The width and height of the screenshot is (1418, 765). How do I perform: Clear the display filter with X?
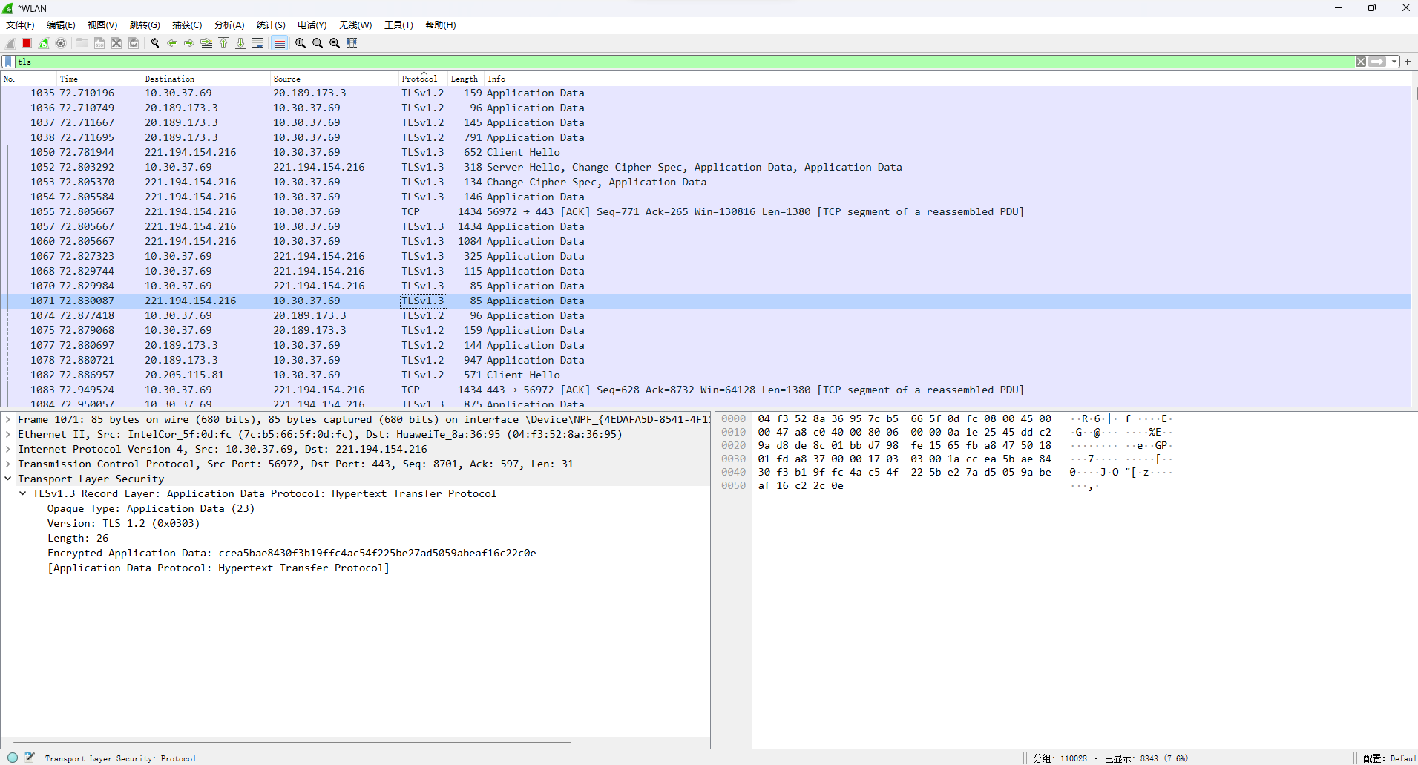click(x=1361, y=62)
